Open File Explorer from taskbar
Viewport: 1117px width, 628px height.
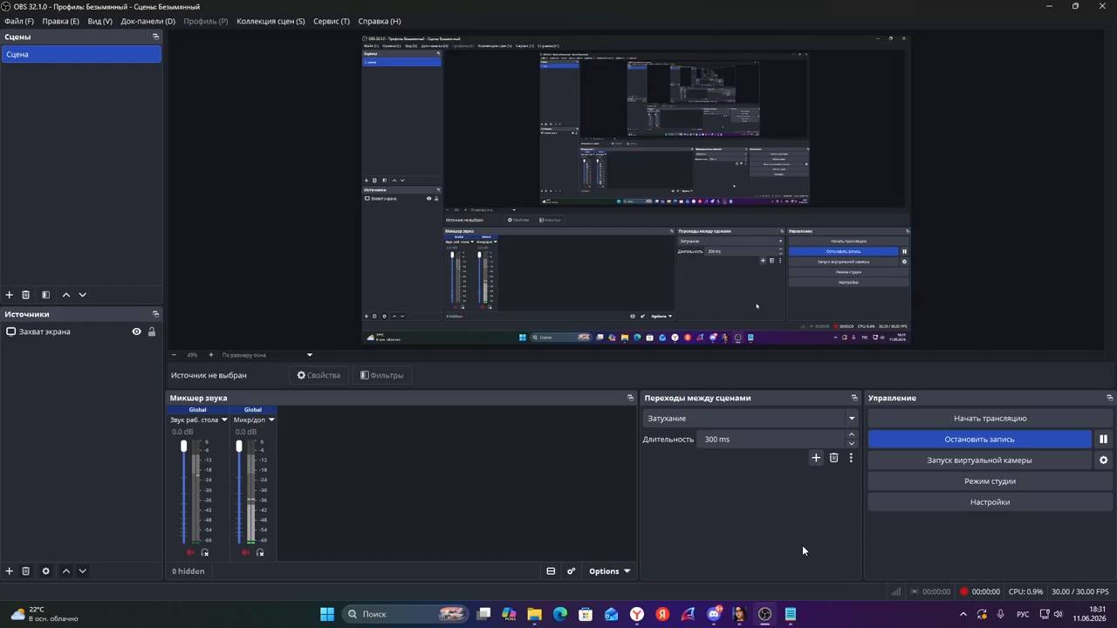coord(534,614)
